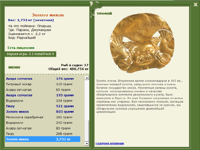Select Акара сетчатая 65 грамм row
The width and height of the screenshot is (200, 150).
click(x=43, y=90)
